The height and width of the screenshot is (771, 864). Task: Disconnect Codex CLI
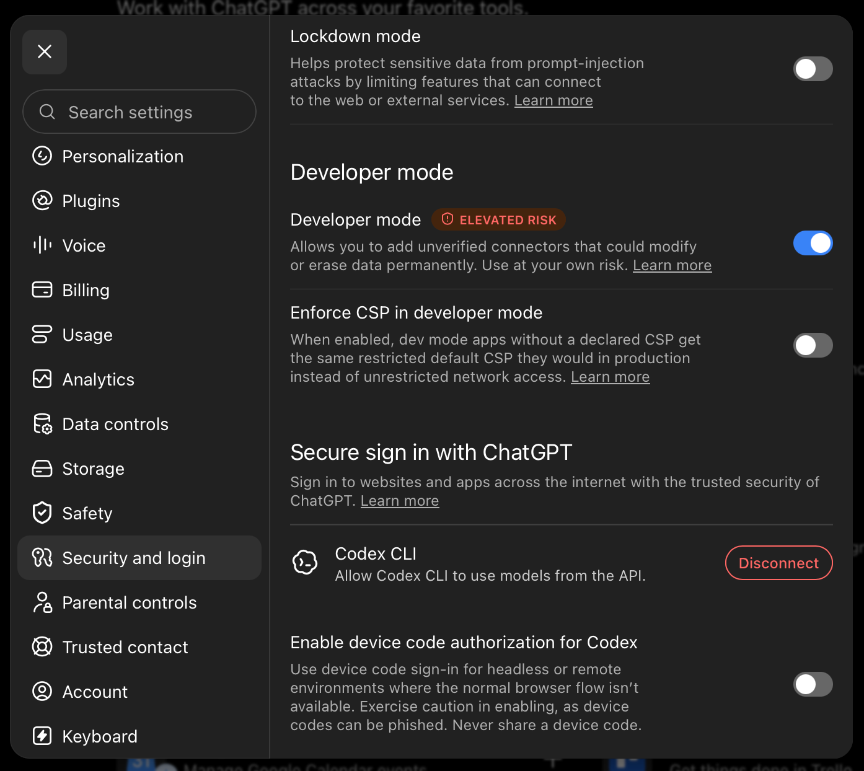(x=779, y=563)
